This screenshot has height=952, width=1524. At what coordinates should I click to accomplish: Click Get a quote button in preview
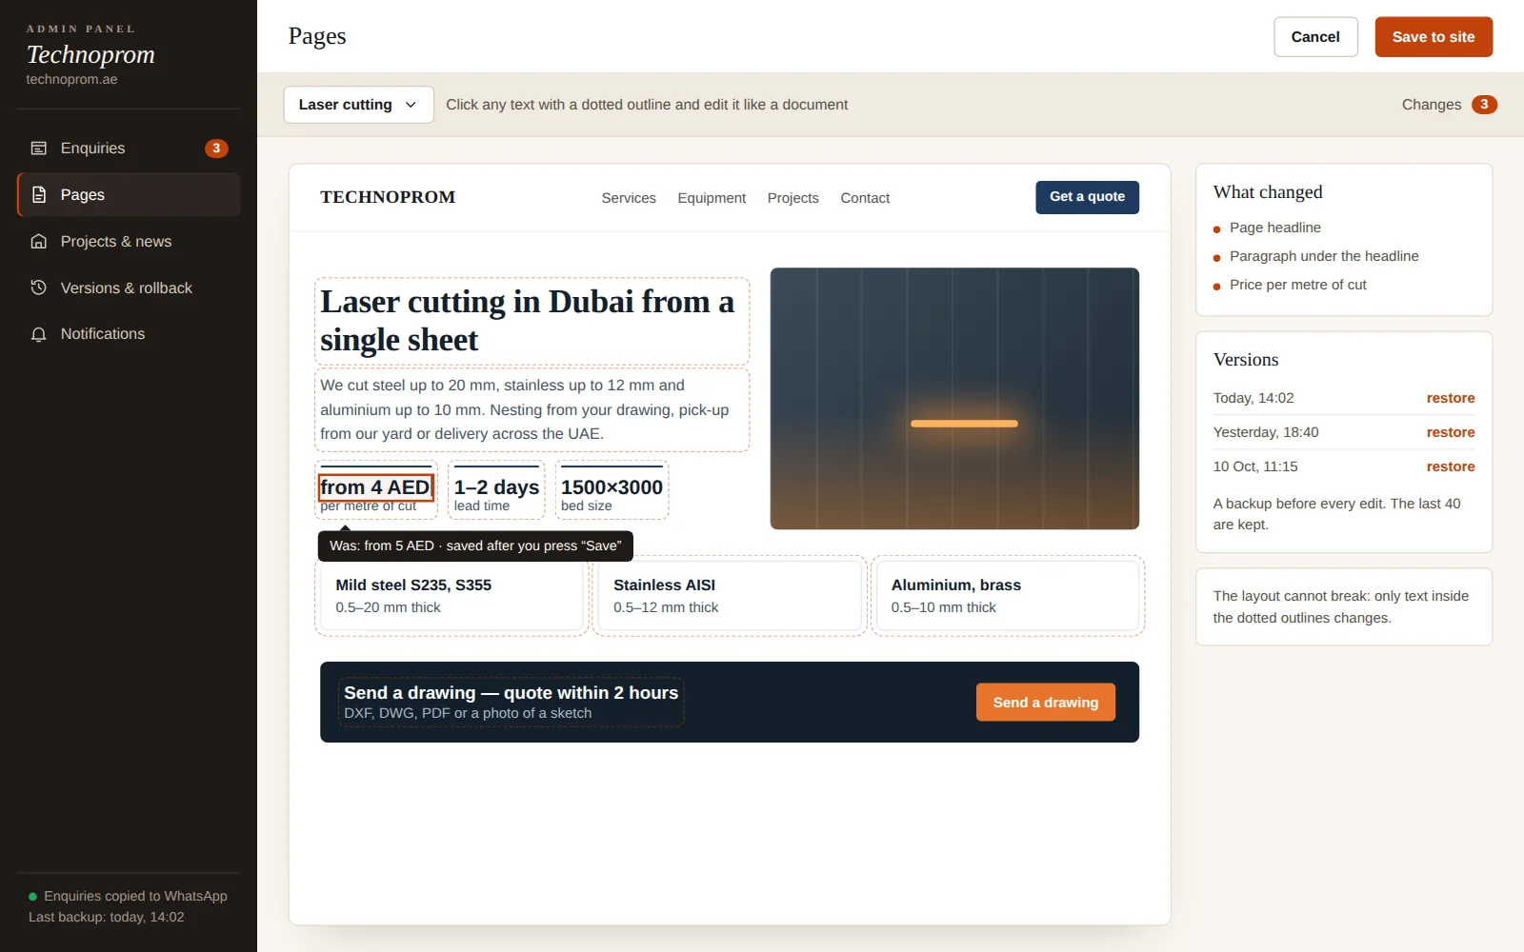(x=1087, y=197)
